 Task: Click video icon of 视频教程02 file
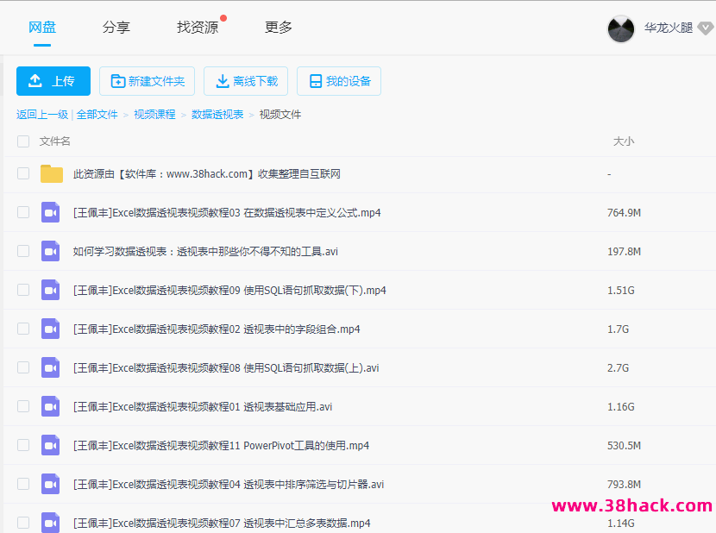pos(51,329)
